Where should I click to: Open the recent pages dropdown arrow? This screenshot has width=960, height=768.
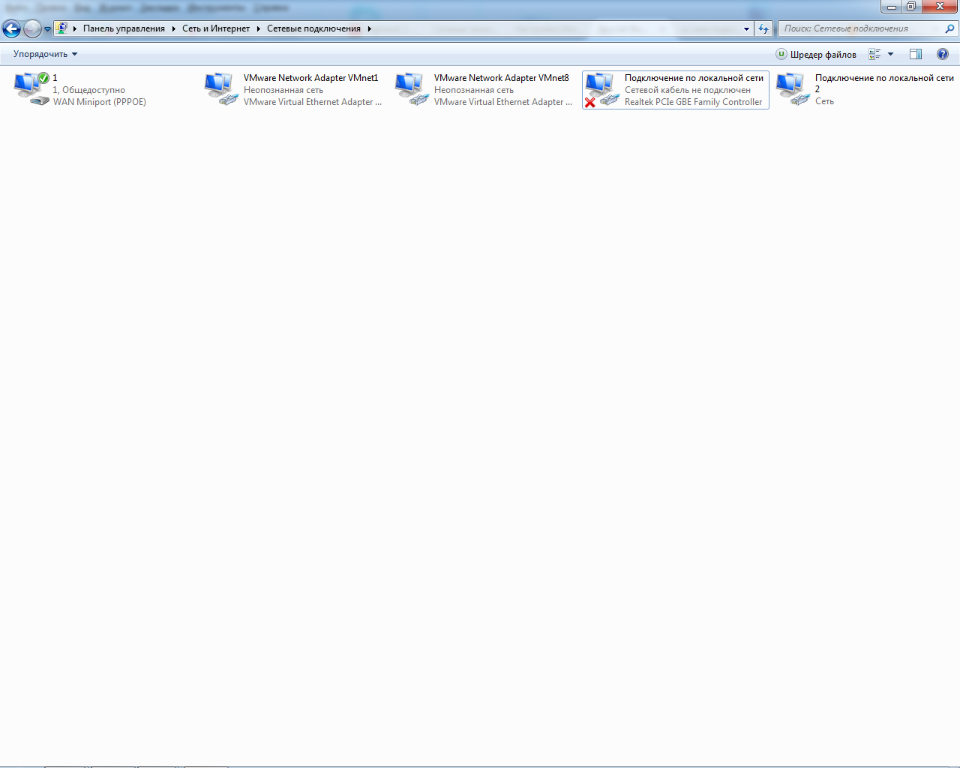coord(47,29)
